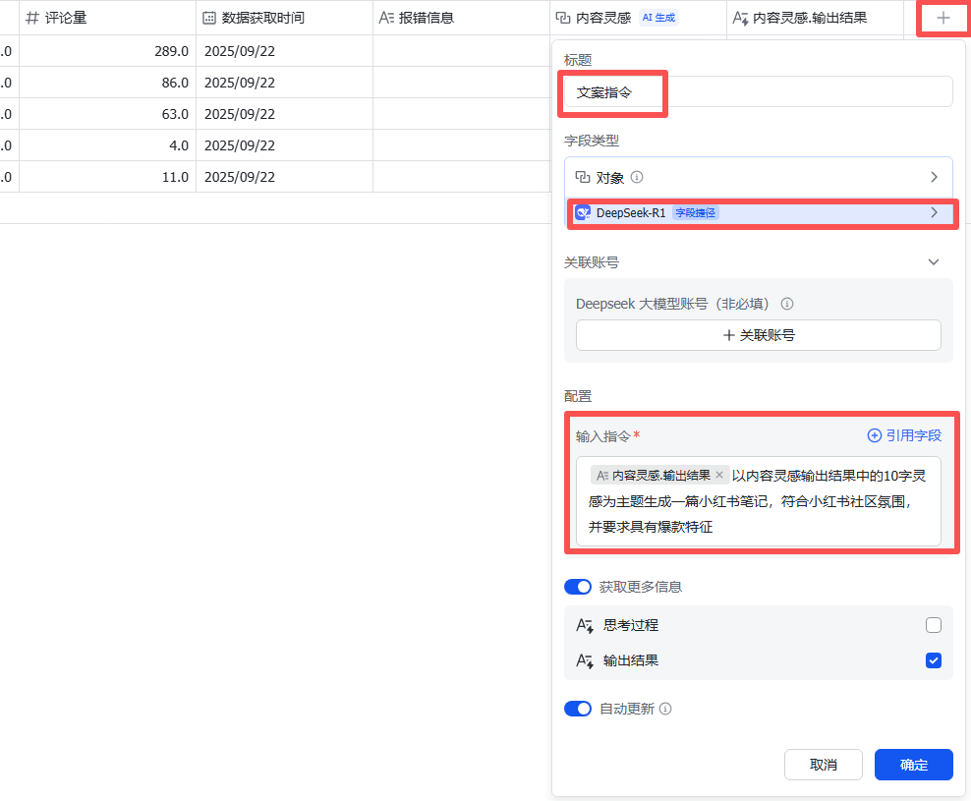Uncheck the 输出结果 checkbox

coord(933,660)
